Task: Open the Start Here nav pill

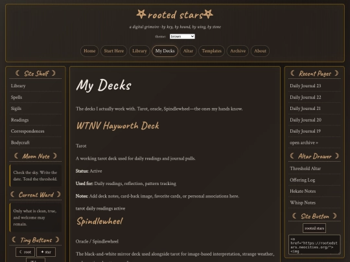Action: coord(114,51)
